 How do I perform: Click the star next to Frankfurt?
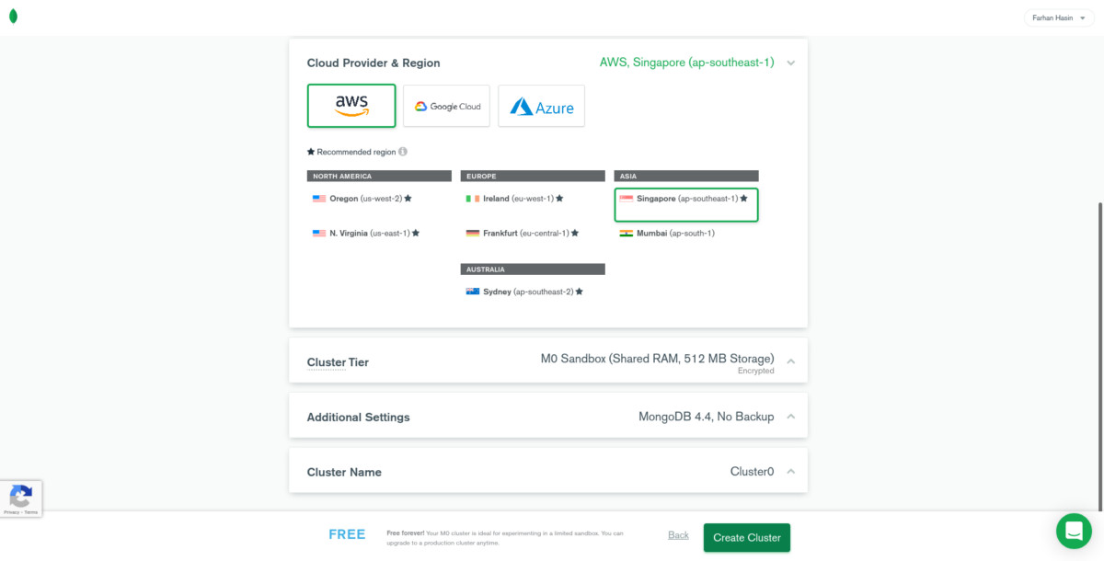(x=575, y=233)
